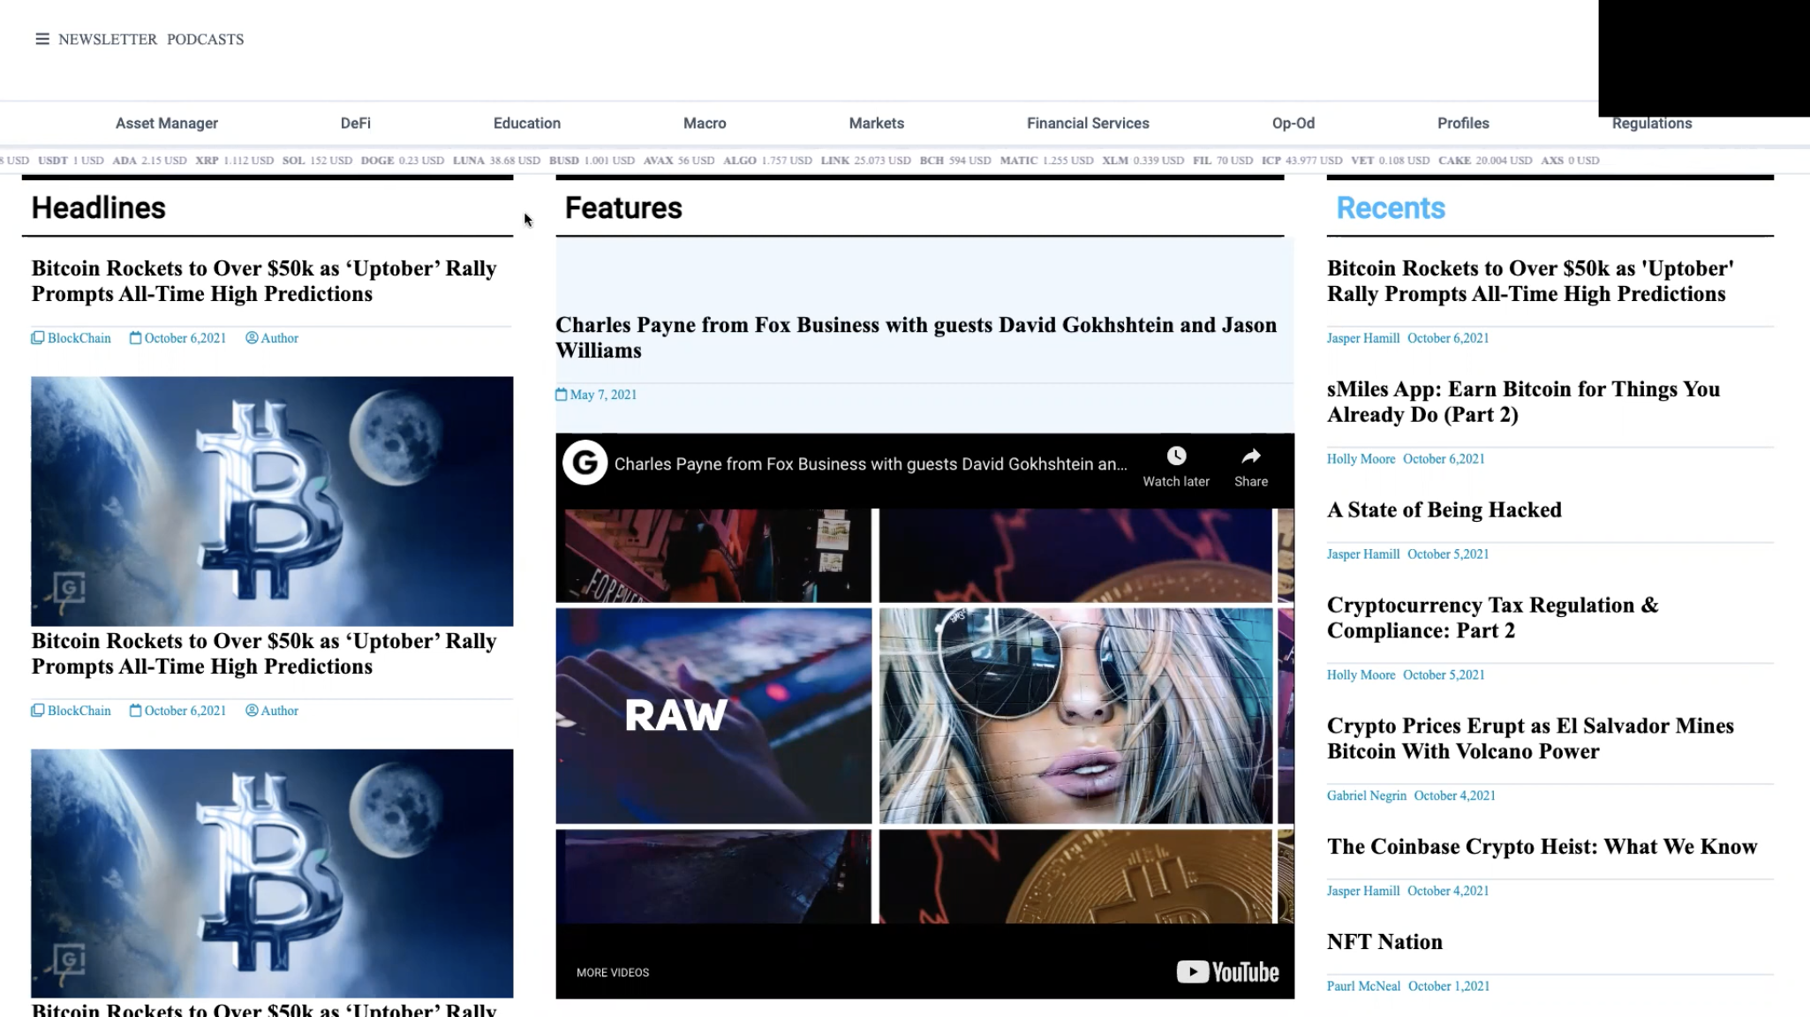Click the XRP 1.112 USD ticker entry
Image resolution: width=1810 pixels, height=1017 pixels.
(234, 161)
